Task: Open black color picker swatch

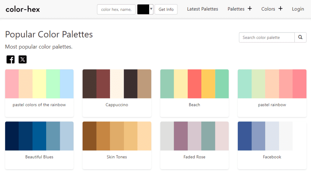Action: pyautogui.click(x=143, y=9)
